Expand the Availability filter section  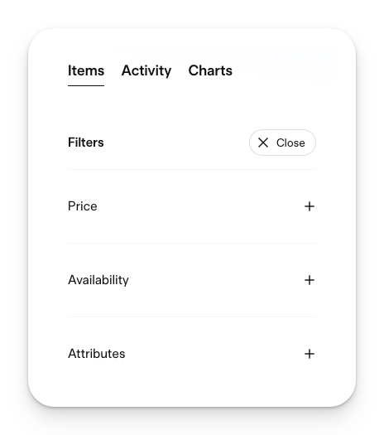pos(192,280)
